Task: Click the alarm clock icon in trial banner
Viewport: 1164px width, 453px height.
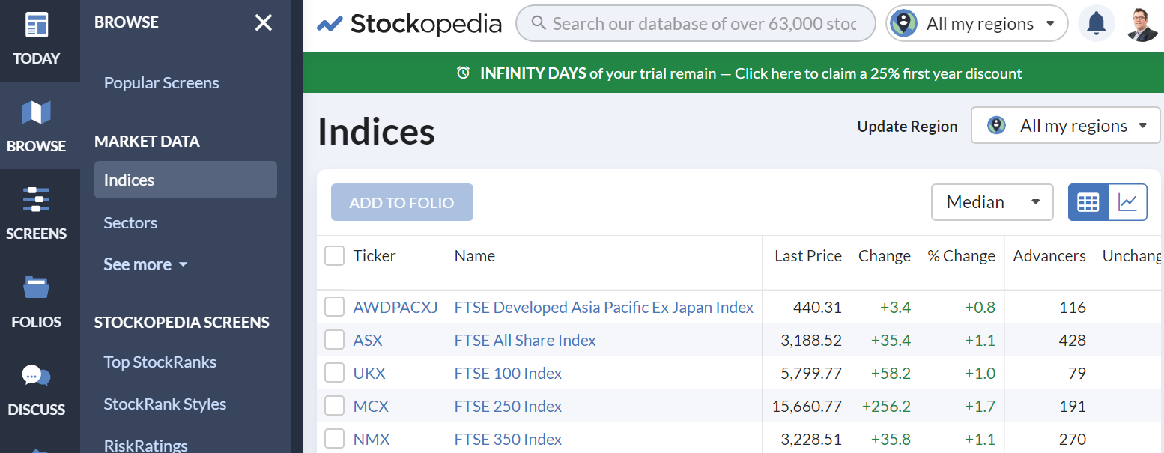Action: point(464,73)
